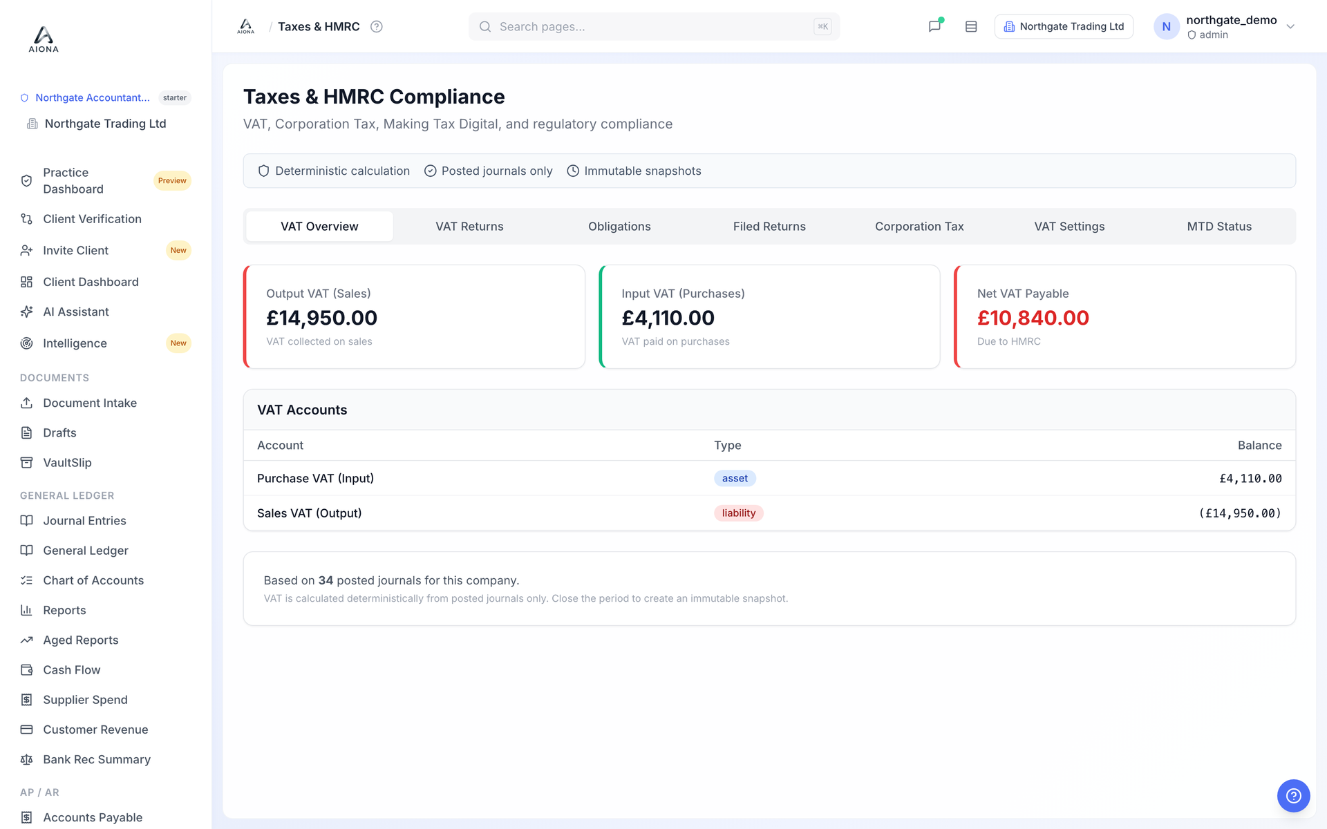Switch to the VAT Overview tab
This screenshot has width=1327, height=829.
pos(319,227)
